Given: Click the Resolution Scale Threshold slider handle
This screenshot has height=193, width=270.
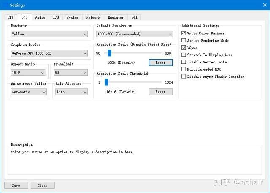Looking at the screenshot, I should click(106, 82).
